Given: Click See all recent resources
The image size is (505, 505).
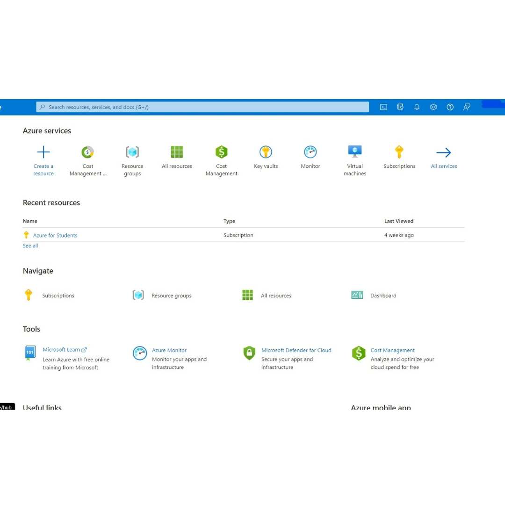Looking at the screenshot, I should (x=30, y=246).
